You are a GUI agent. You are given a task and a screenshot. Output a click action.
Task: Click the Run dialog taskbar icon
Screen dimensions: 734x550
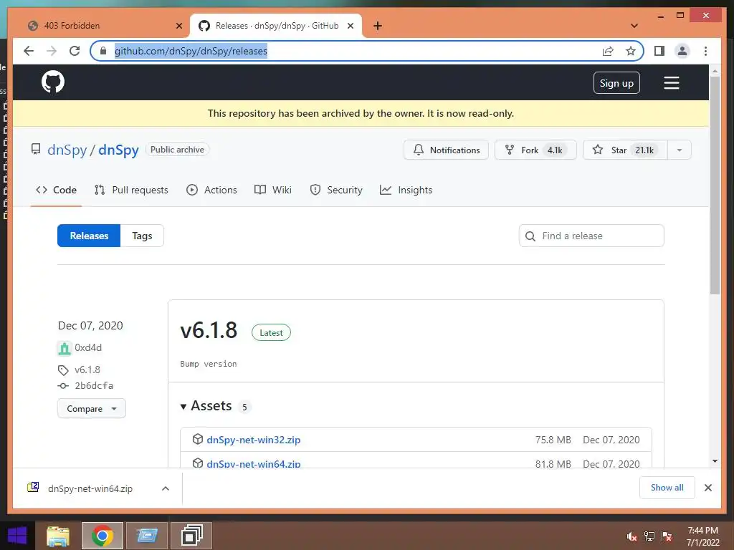point(147,536)
